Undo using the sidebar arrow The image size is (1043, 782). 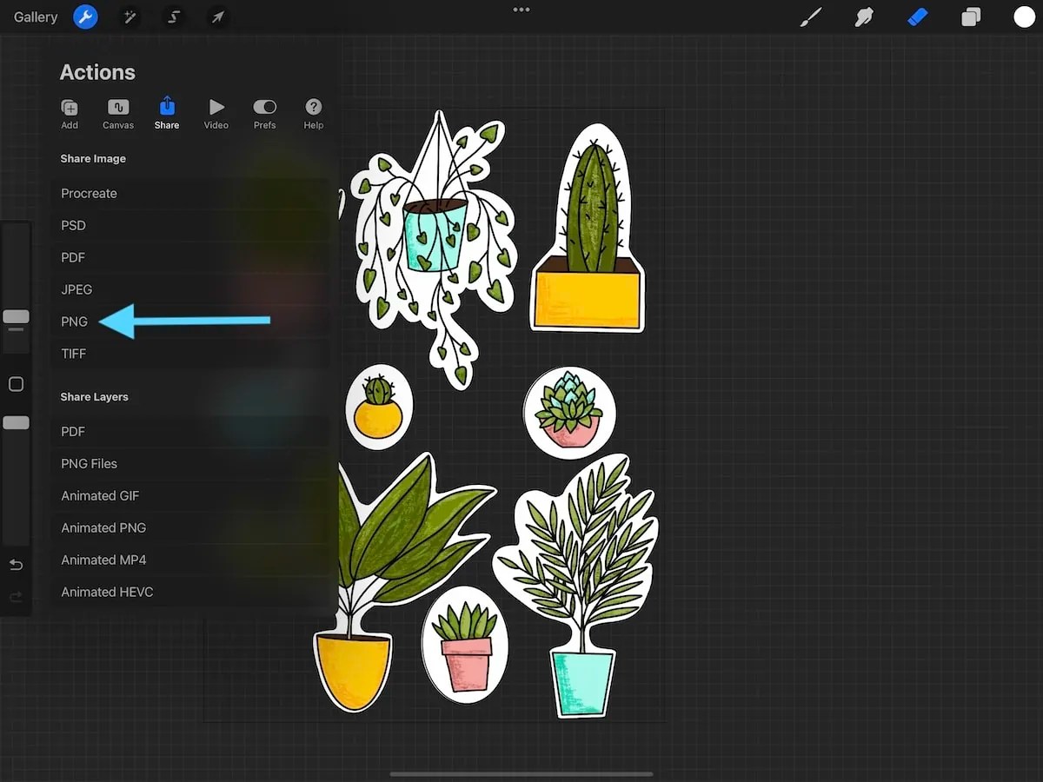tap(16, 565)
